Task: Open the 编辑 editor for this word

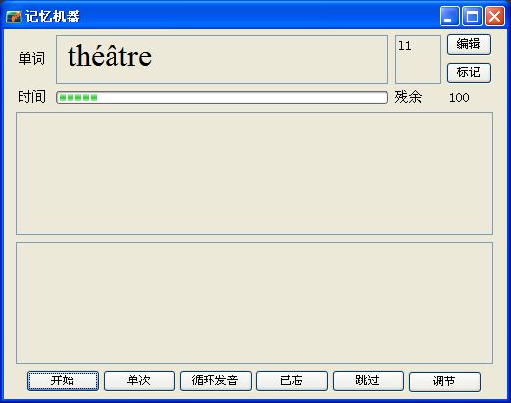Action: pyautogui.click(x=469, y=44)
